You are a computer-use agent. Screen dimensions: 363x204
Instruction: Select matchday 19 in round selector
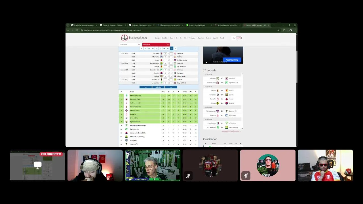point(175,48)
